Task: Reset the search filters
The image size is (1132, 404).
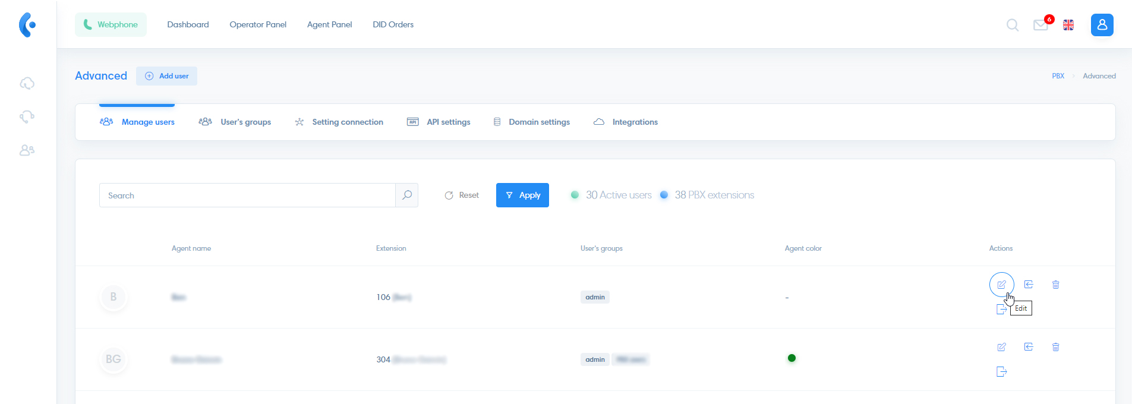Action: point(462,195)
